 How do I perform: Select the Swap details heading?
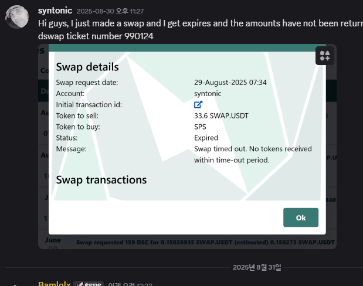click(x=87, y=67)
